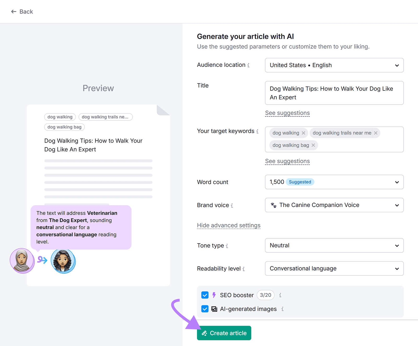Open the Brand voice dropdown

coord(334,205)
